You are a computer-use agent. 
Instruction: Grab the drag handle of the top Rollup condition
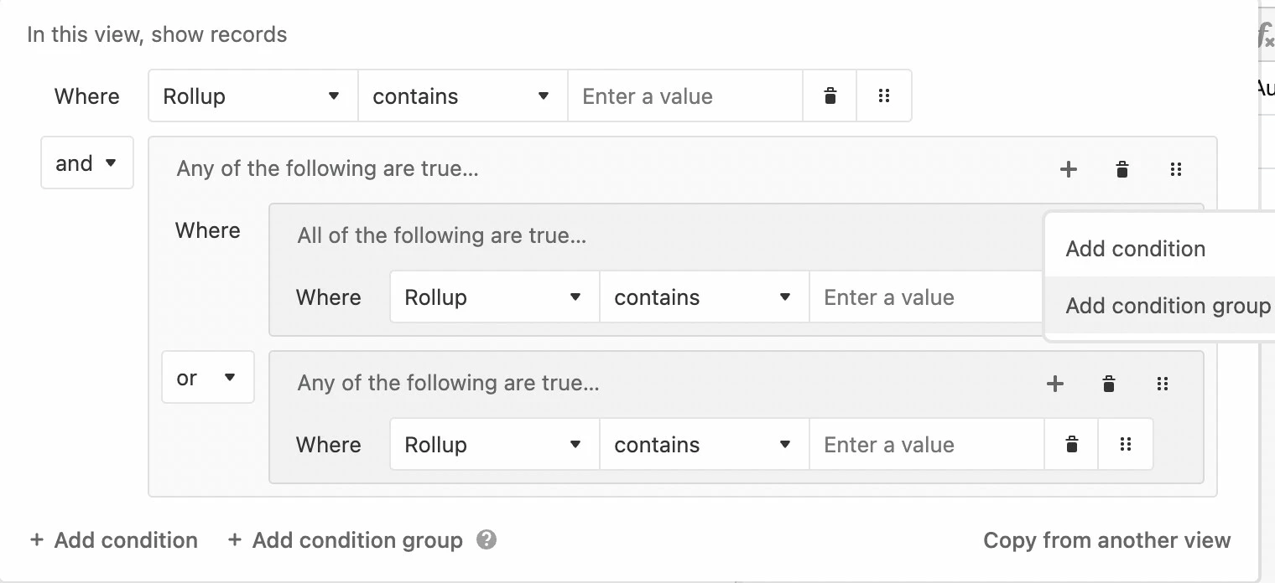[883, 95]
